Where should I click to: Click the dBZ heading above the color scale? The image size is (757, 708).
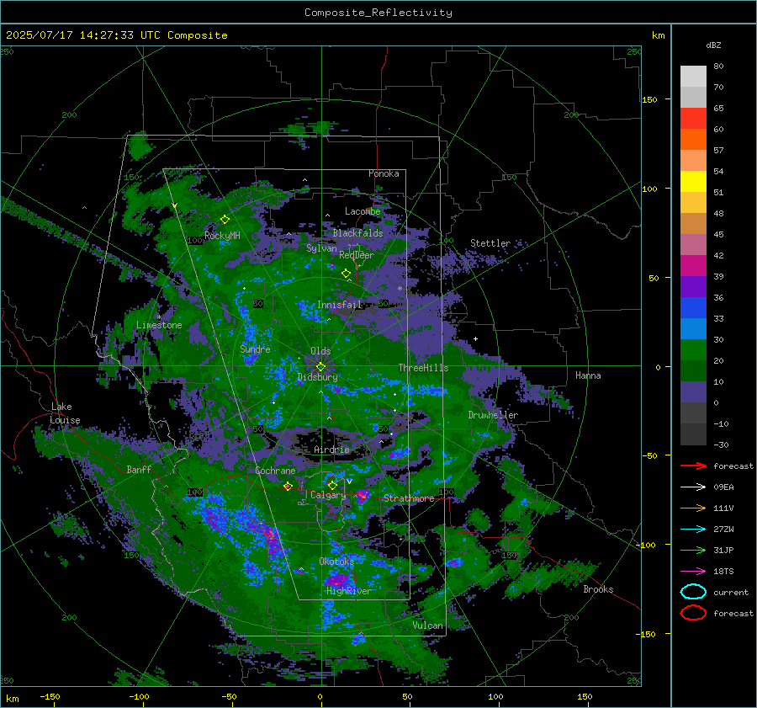tap(713, 45)
